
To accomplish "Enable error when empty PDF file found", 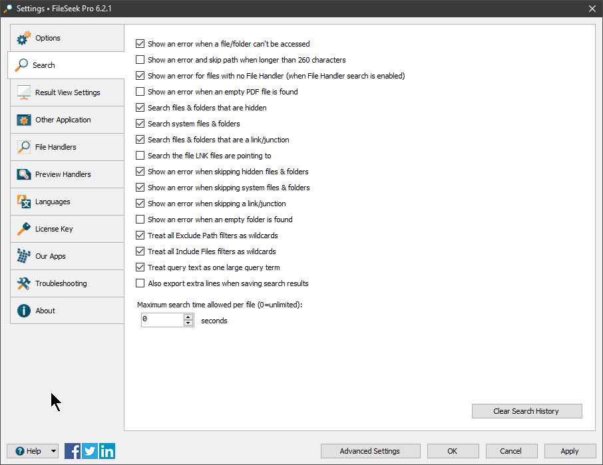I will coord(140,92).
